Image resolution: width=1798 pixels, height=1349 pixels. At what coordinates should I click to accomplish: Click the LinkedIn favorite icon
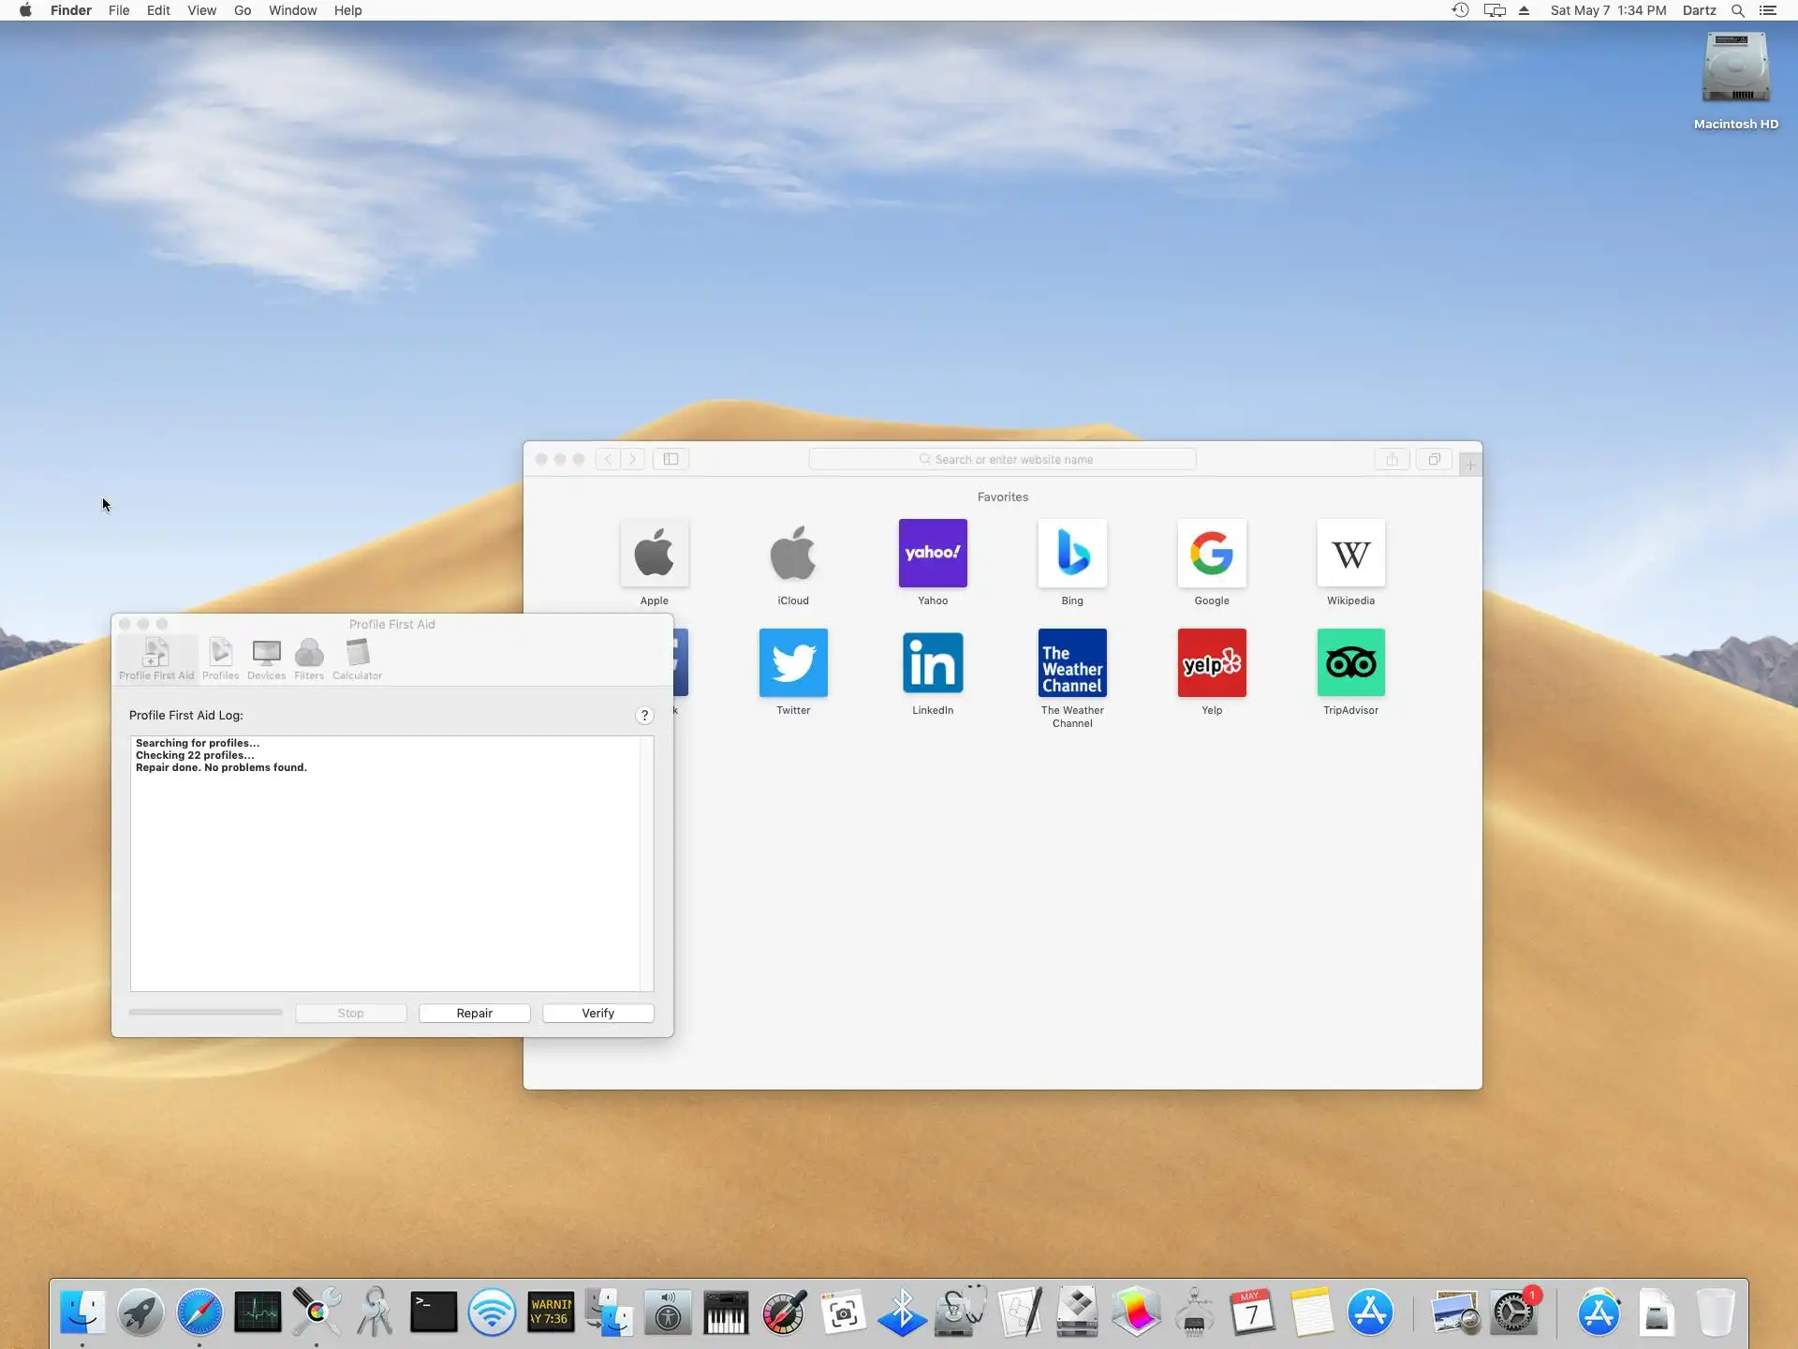[932, 663]
